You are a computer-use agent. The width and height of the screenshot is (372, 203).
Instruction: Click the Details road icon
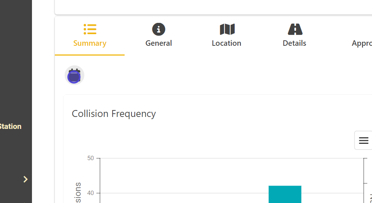click(295, 29)
